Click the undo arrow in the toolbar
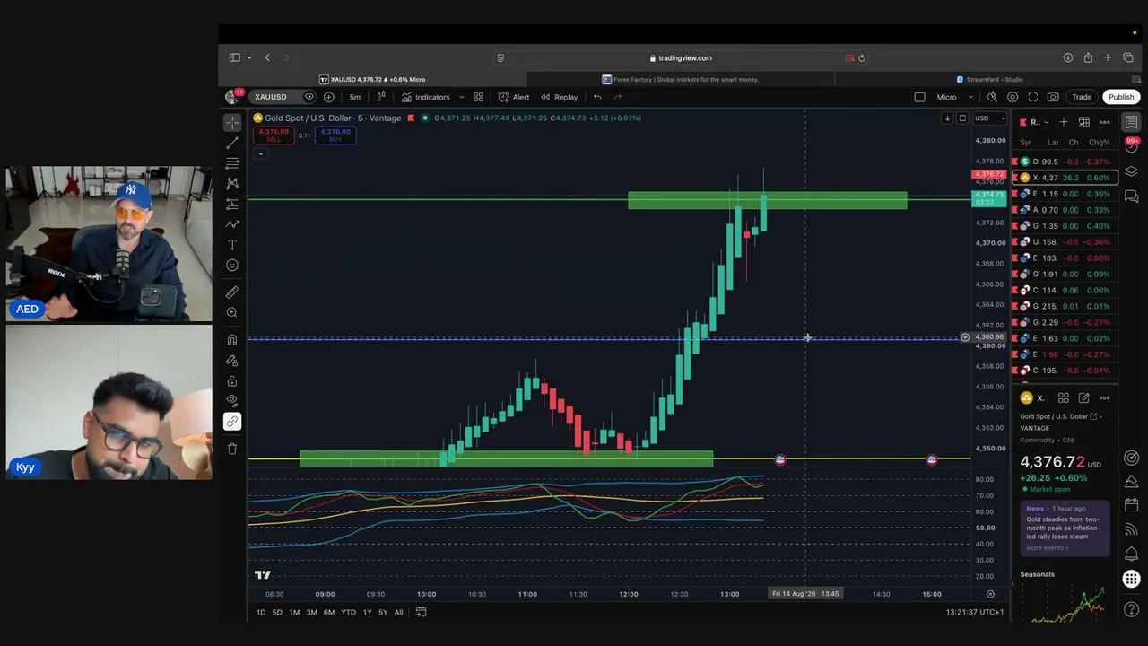This screenshot has width=1148, height=646. [597, 97]
